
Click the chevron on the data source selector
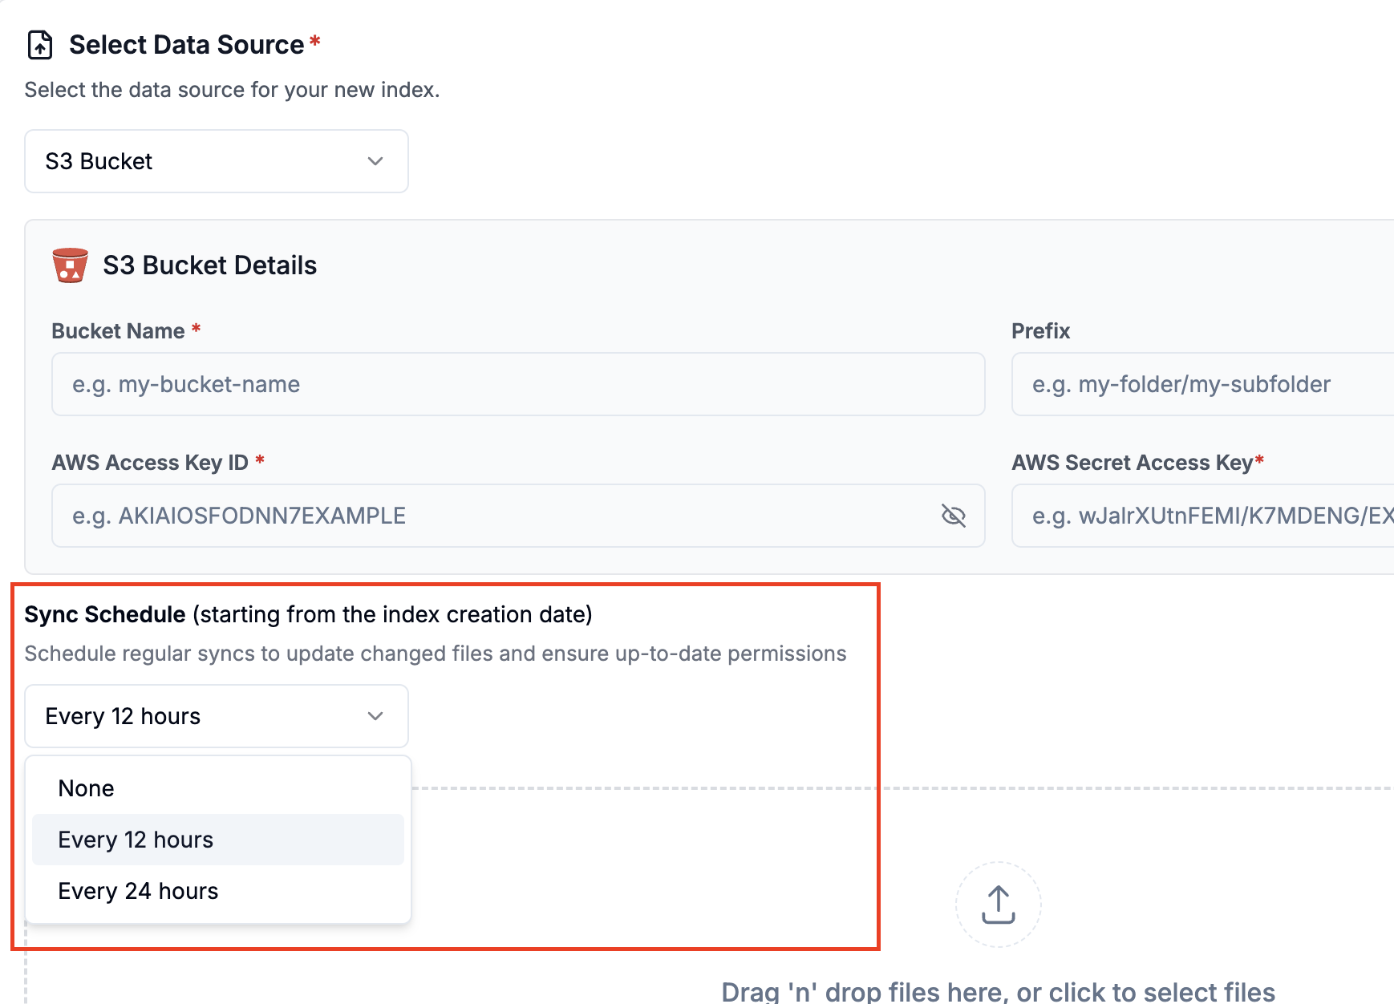tap(375, 161)
